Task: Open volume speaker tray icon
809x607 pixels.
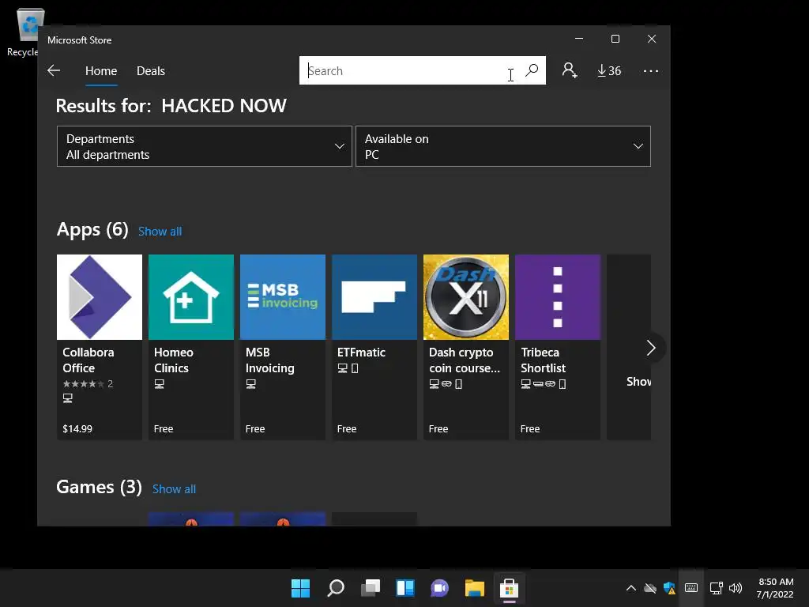Action: 736,588
